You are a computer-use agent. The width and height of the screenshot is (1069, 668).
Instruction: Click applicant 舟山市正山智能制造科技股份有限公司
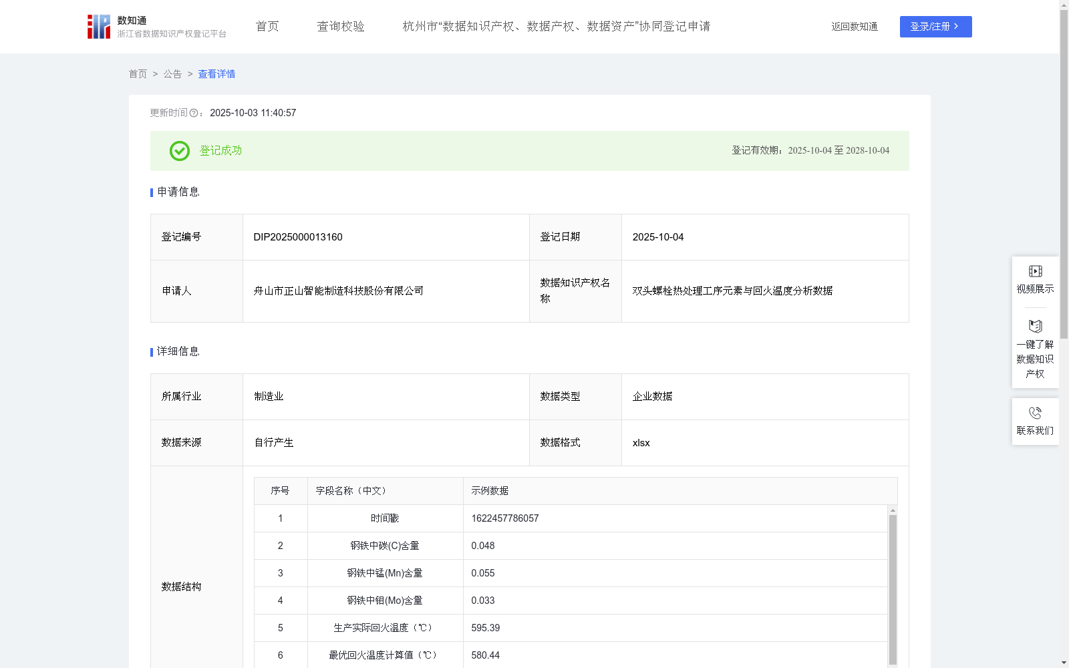tap(338, 291)
